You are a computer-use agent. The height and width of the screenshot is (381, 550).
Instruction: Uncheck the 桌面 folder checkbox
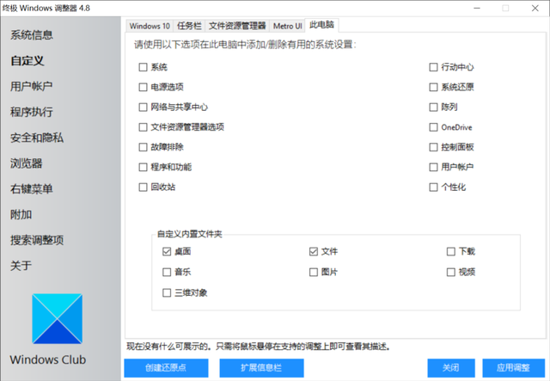click(167, 251)
